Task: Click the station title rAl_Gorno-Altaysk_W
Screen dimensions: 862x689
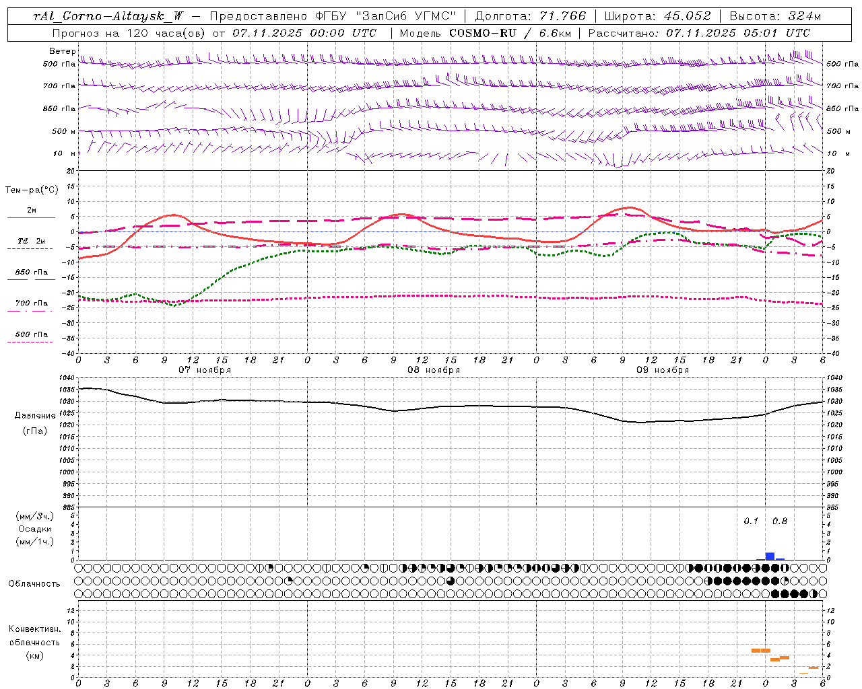Action: [108, 16]
